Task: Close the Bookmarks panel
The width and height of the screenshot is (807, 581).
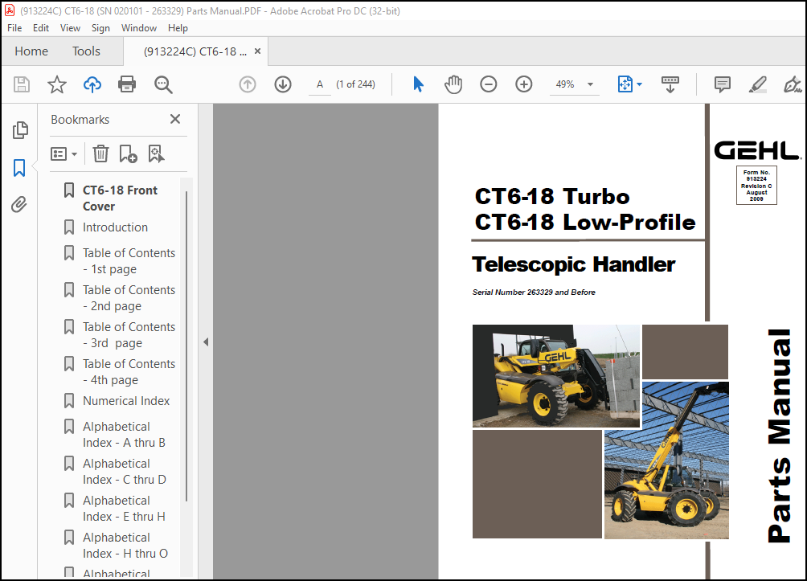Action: tap(175, 119)
